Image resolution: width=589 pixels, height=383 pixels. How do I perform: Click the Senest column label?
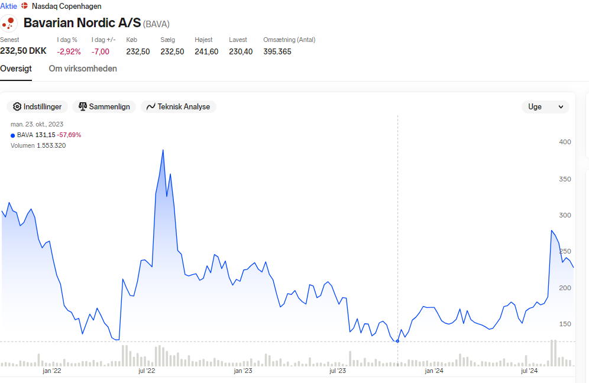click(x=9, y=40)
